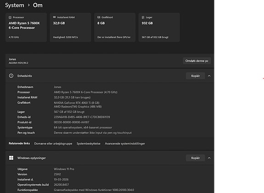Copy Windows info with Kopiér button
This screenshot has height=193, width=264.
[x=196, y=158]
